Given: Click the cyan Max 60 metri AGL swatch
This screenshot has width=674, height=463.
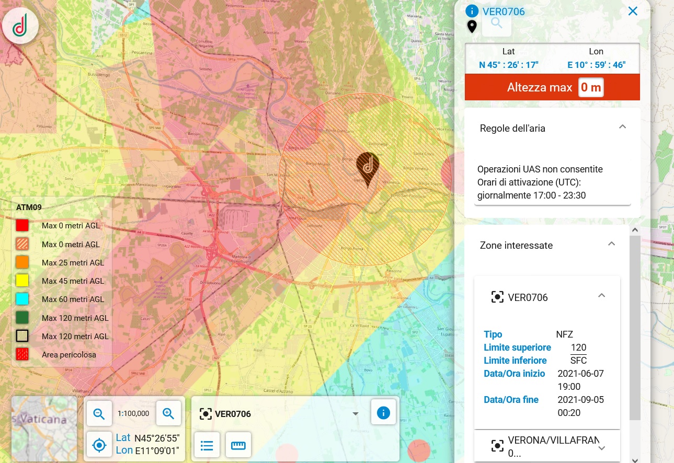Looking at the screenshot, I should 22,299.
